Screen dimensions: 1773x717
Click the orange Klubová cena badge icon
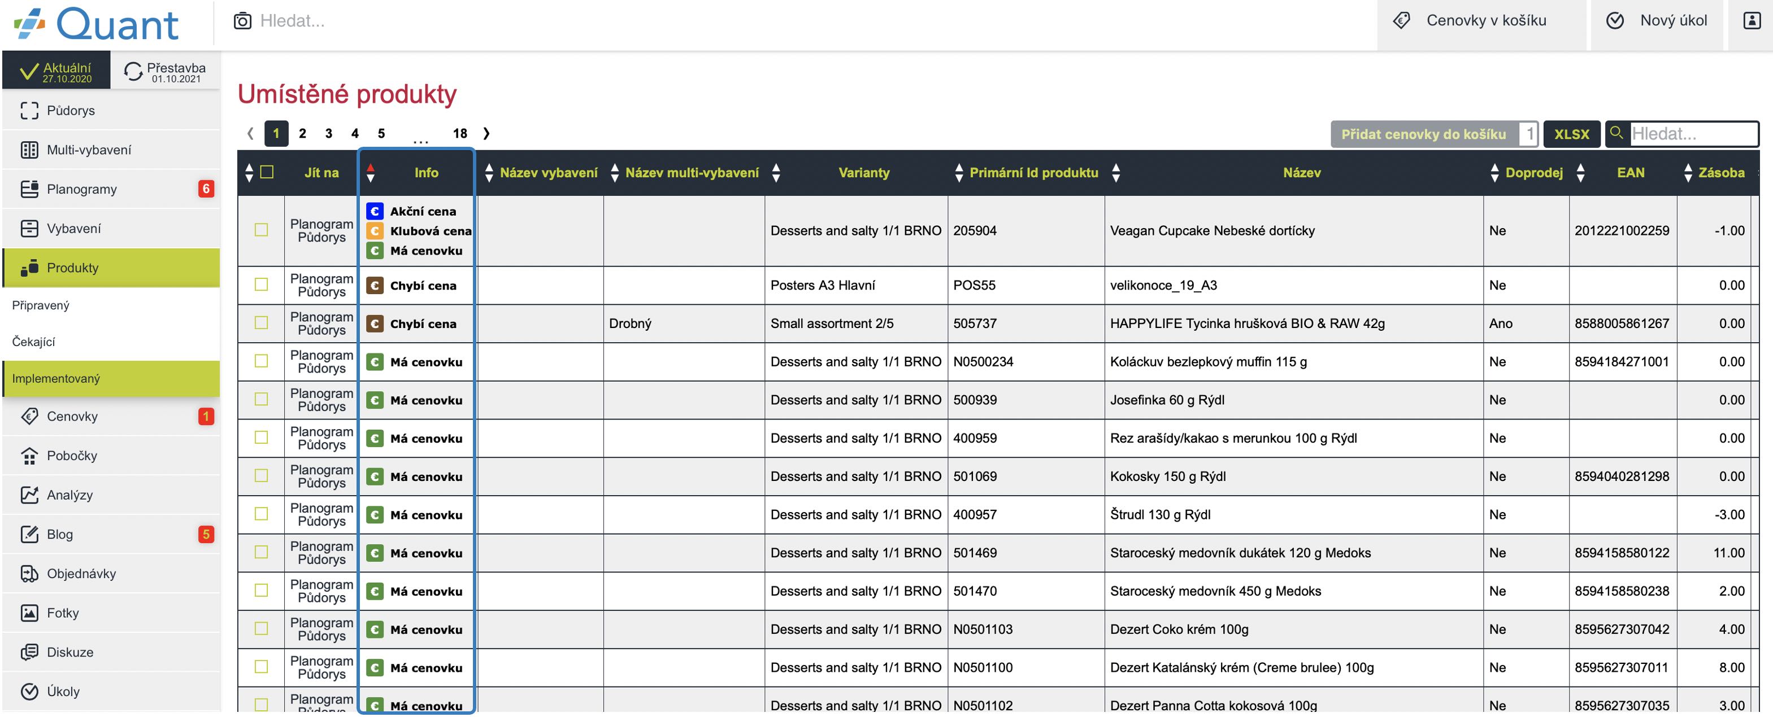pyautogui.click(x=375, y=231)
